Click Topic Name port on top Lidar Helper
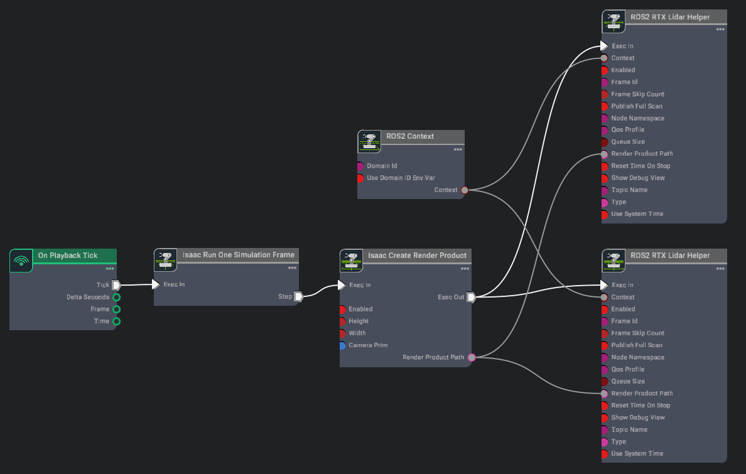This screenshot has width=746, height=474. click(604, 190)
